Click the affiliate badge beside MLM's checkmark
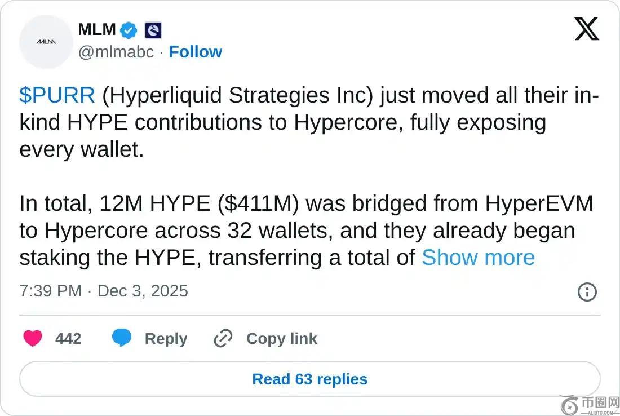 pos(153,30)
